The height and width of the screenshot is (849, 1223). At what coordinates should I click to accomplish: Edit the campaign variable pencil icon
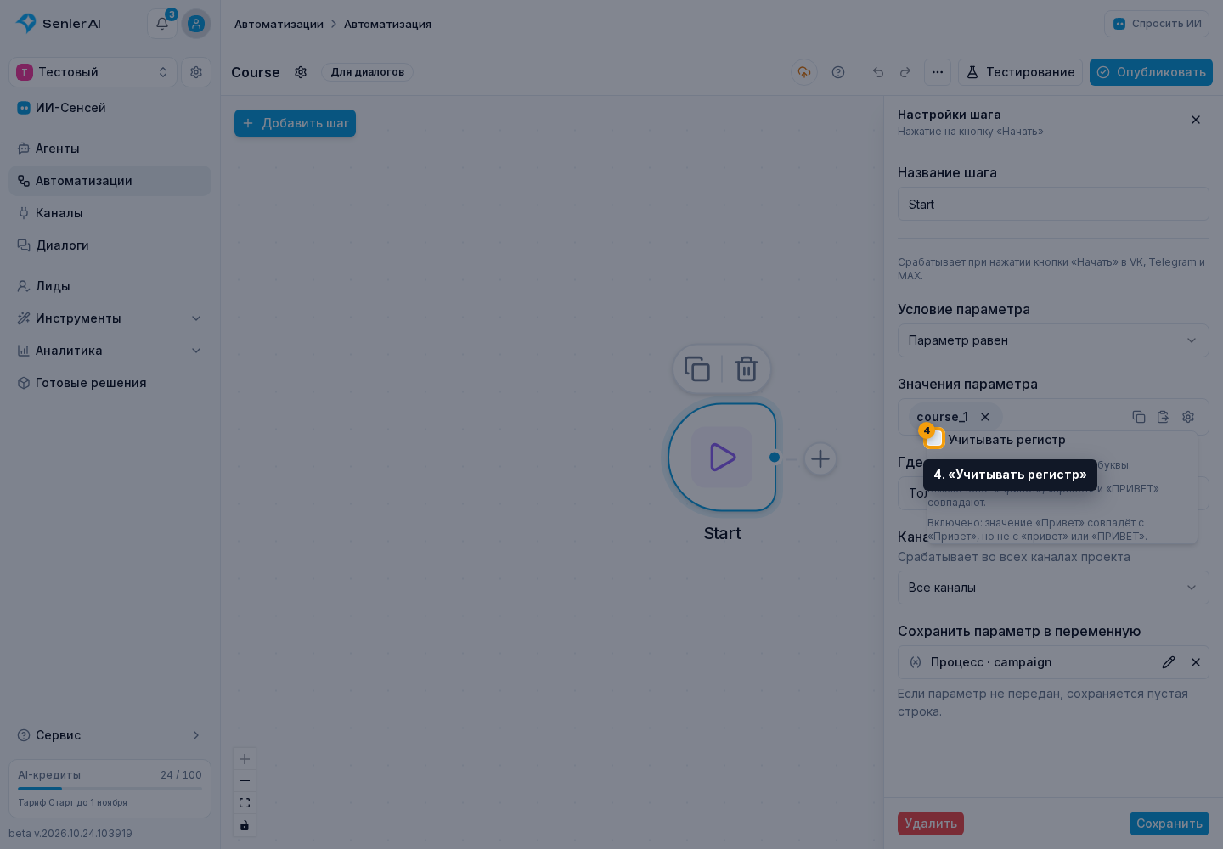pos(1169,662)
